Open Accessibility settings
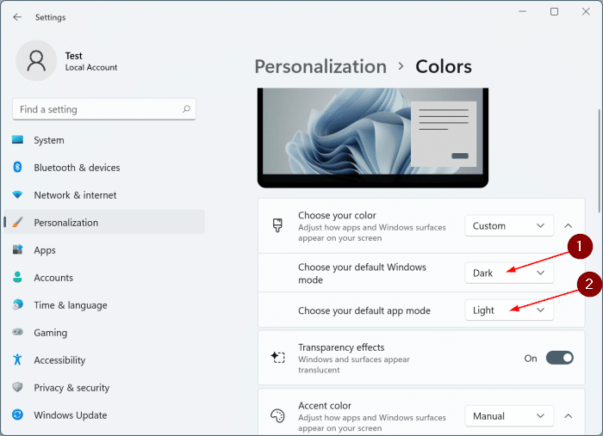Image resolution: width=603 pixels, height=436 pixels. point(104,360)
